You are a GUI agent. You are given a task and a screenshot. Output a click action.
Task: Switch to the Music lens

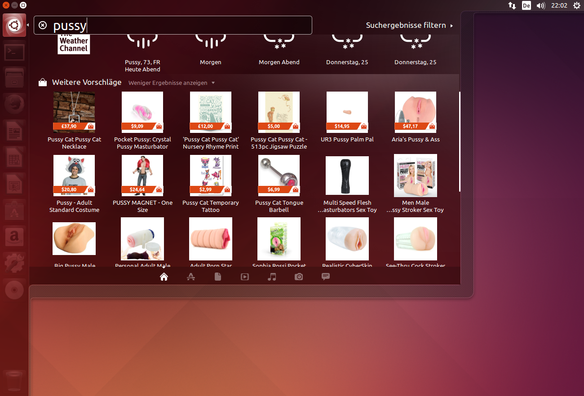(272, 277)
